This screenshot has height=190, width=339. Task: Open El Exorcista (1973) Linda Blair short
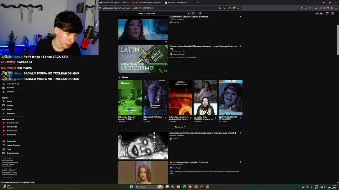(155, 98)
